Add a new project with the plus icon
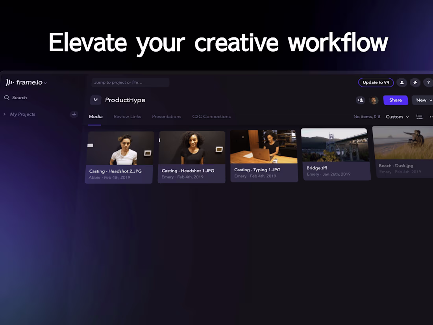Image resolution: width=433 pixels, height=325 pixels. coord(74,114)
